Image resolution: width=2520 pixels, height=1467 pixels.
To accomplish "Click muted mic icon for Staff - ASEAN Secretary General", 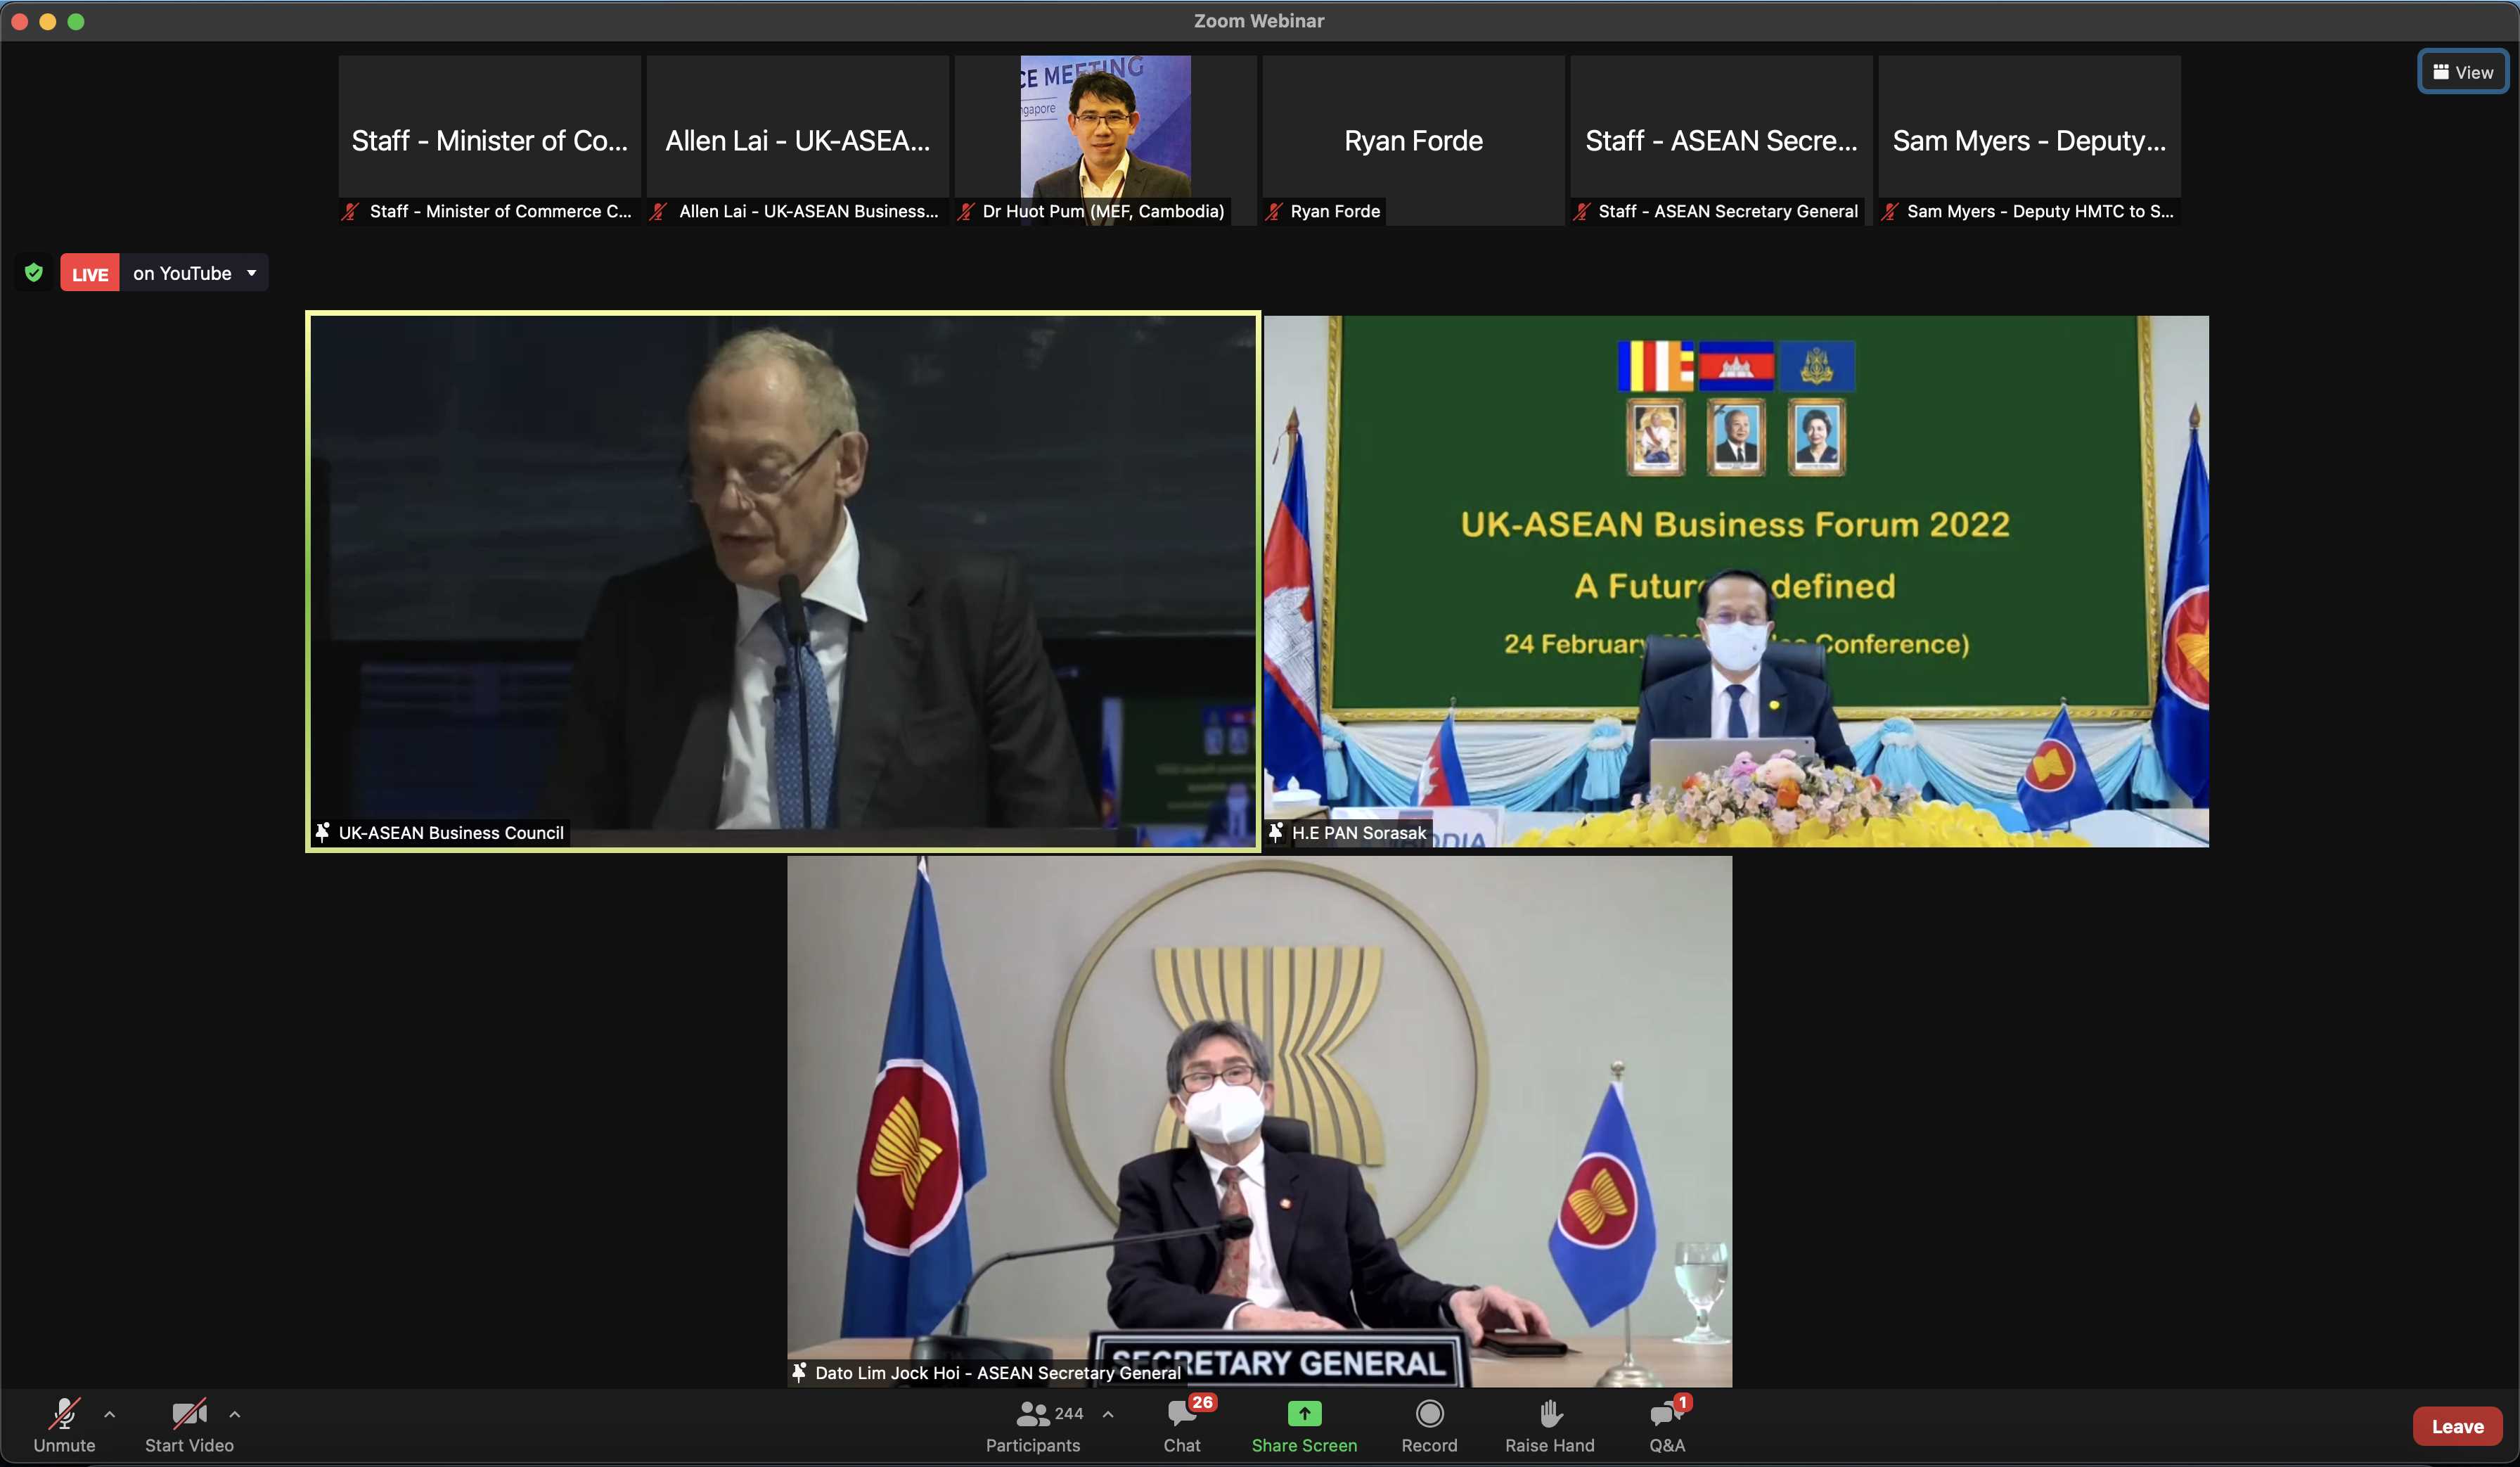I will coord(1582,211).
